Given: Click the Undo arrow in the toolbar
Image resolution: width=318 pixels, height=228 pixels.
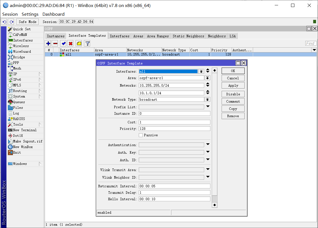Looking at the screenshot, I should (4, 22).
